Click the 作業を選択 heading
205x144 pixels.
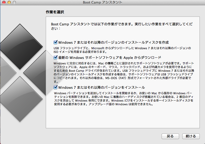pyautogui.click(x=55, y=12)
